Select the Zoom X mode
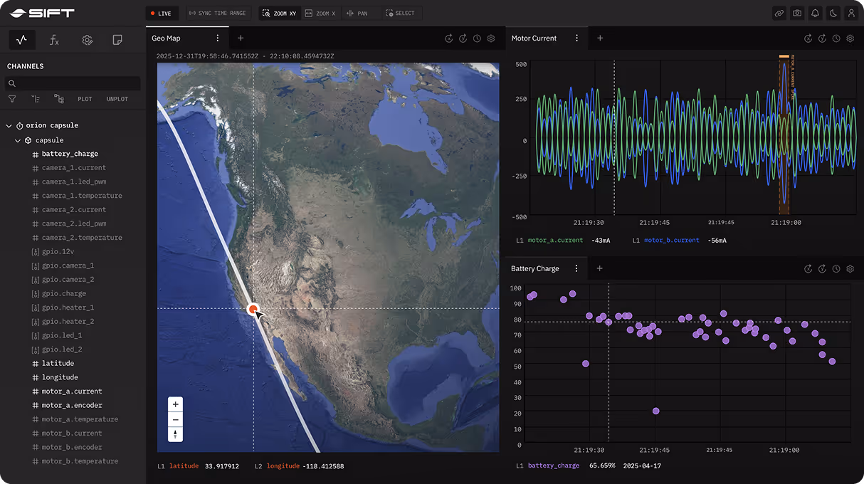Viewport: 864px width, 484px height. pyautogui.click(x=320, y=14)
